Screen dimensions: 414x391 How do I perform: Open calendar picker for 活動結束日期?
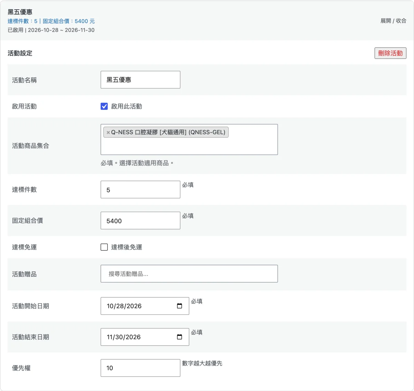(179, 337)
